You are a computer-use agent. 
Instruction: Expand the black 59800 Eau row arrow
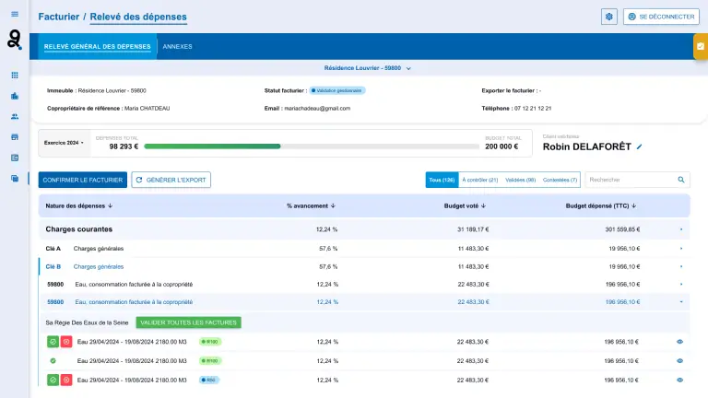pos(681,285)
